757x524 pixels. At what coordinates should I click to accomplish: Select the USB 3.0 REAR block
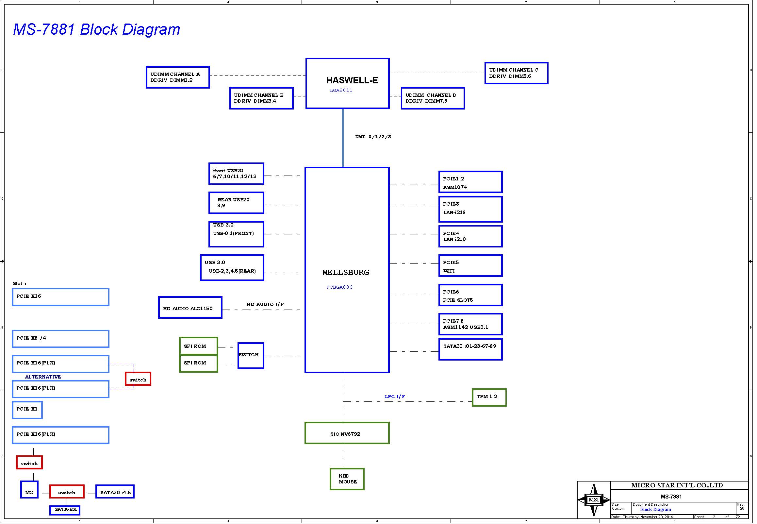232,268
